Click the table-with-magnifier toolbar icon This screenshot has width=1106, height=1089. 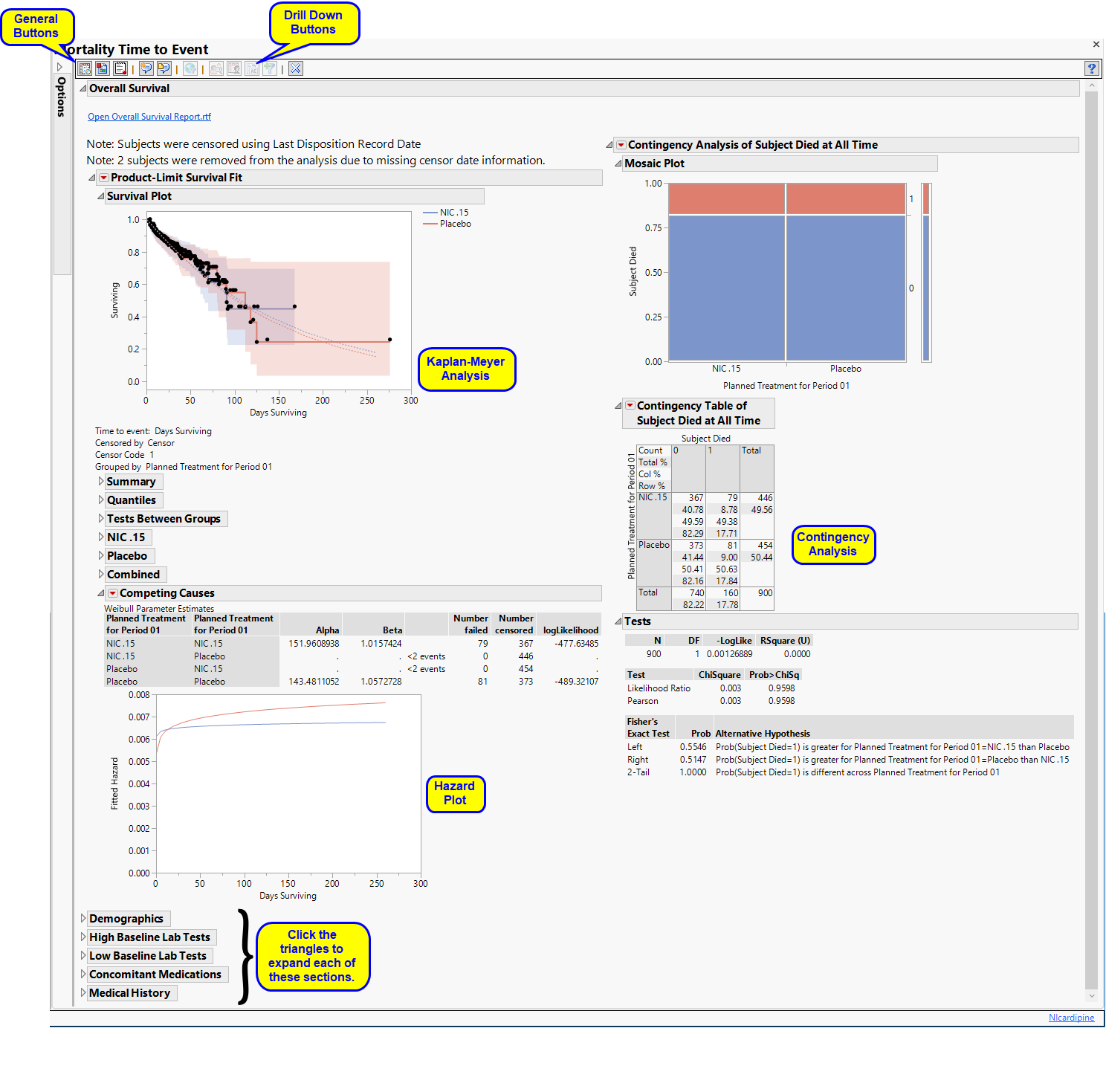tap(85, 68)
